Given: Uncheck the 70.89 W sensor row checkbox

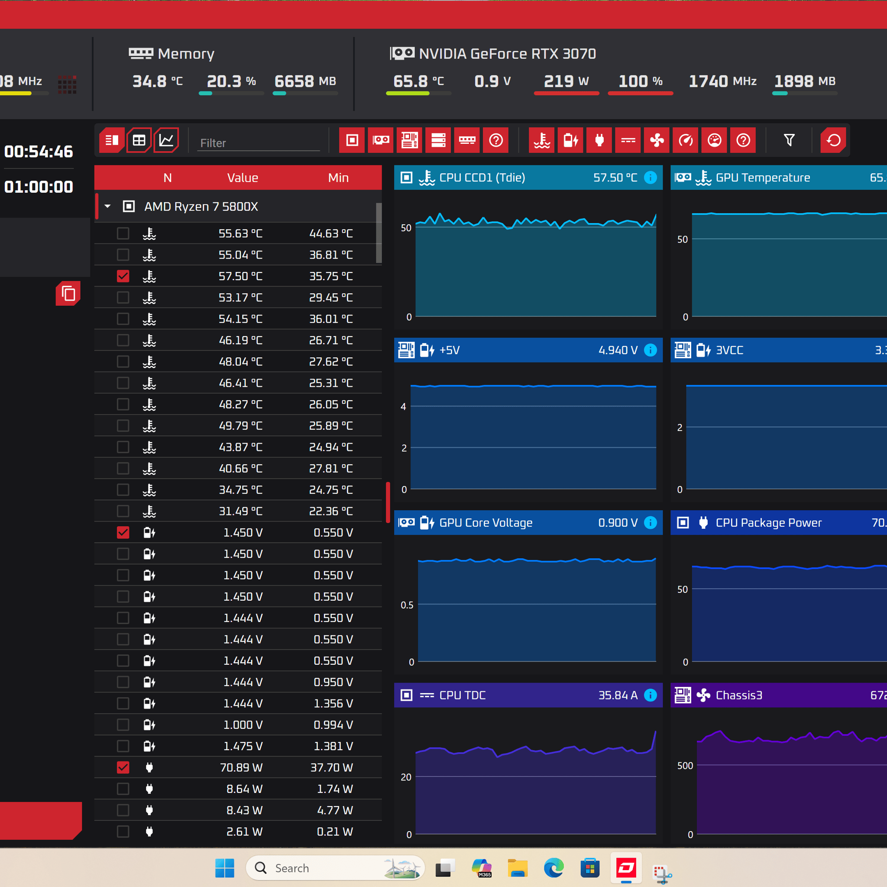Looking at the screenshot, I should click(x=123, y=767).
